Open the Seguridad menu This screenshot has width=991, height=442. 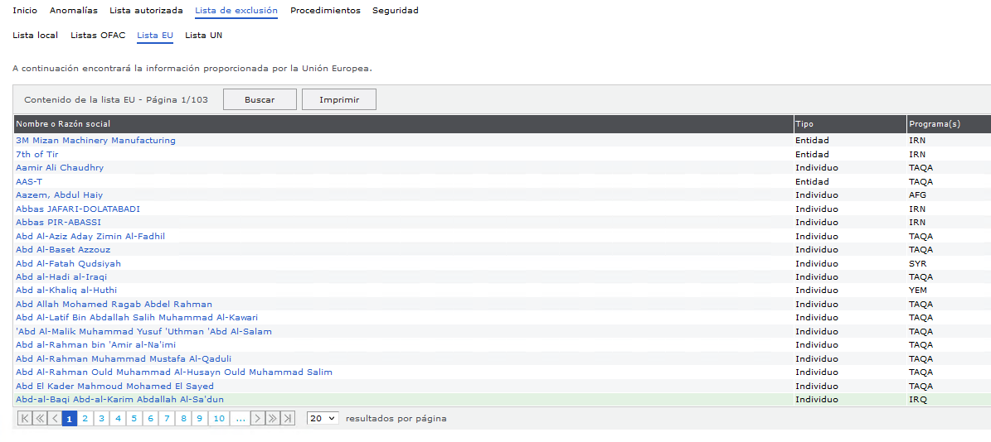click(395, 11)
